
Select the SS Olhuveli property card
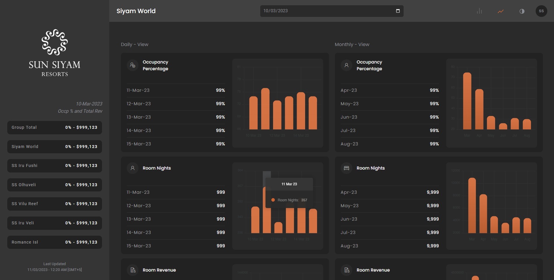point(54,185)
